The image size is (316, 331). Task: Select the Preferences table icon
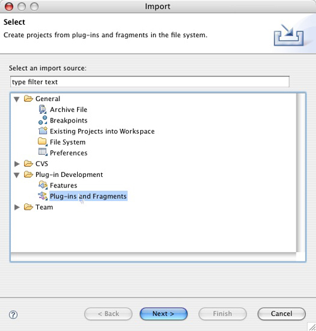point(43,152)
